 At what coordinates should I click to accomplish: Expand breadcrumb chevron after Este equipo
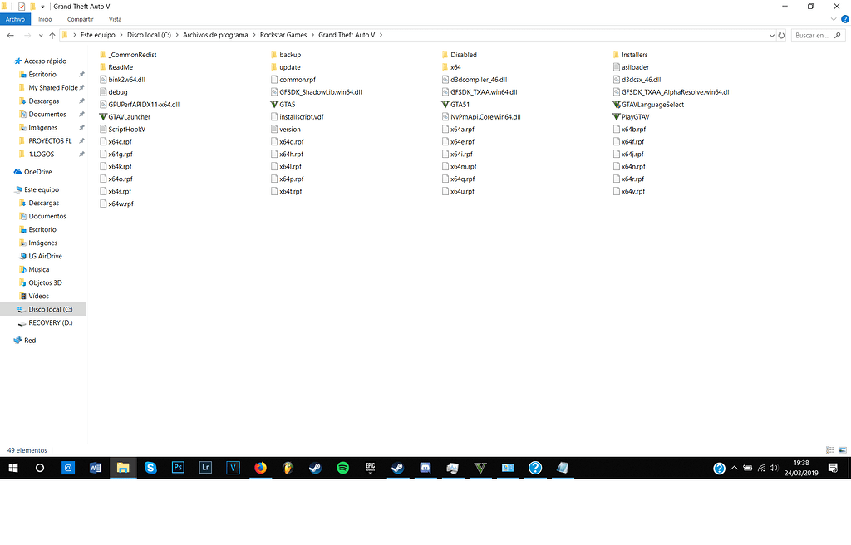(121, 35)
